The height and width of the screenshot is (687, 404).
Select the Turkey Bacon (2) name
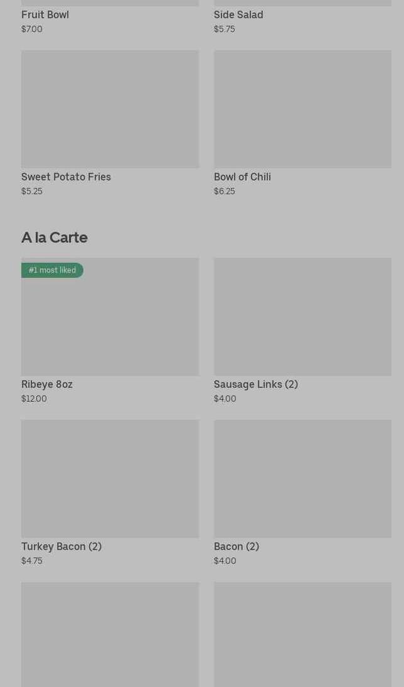coord(61,546)
